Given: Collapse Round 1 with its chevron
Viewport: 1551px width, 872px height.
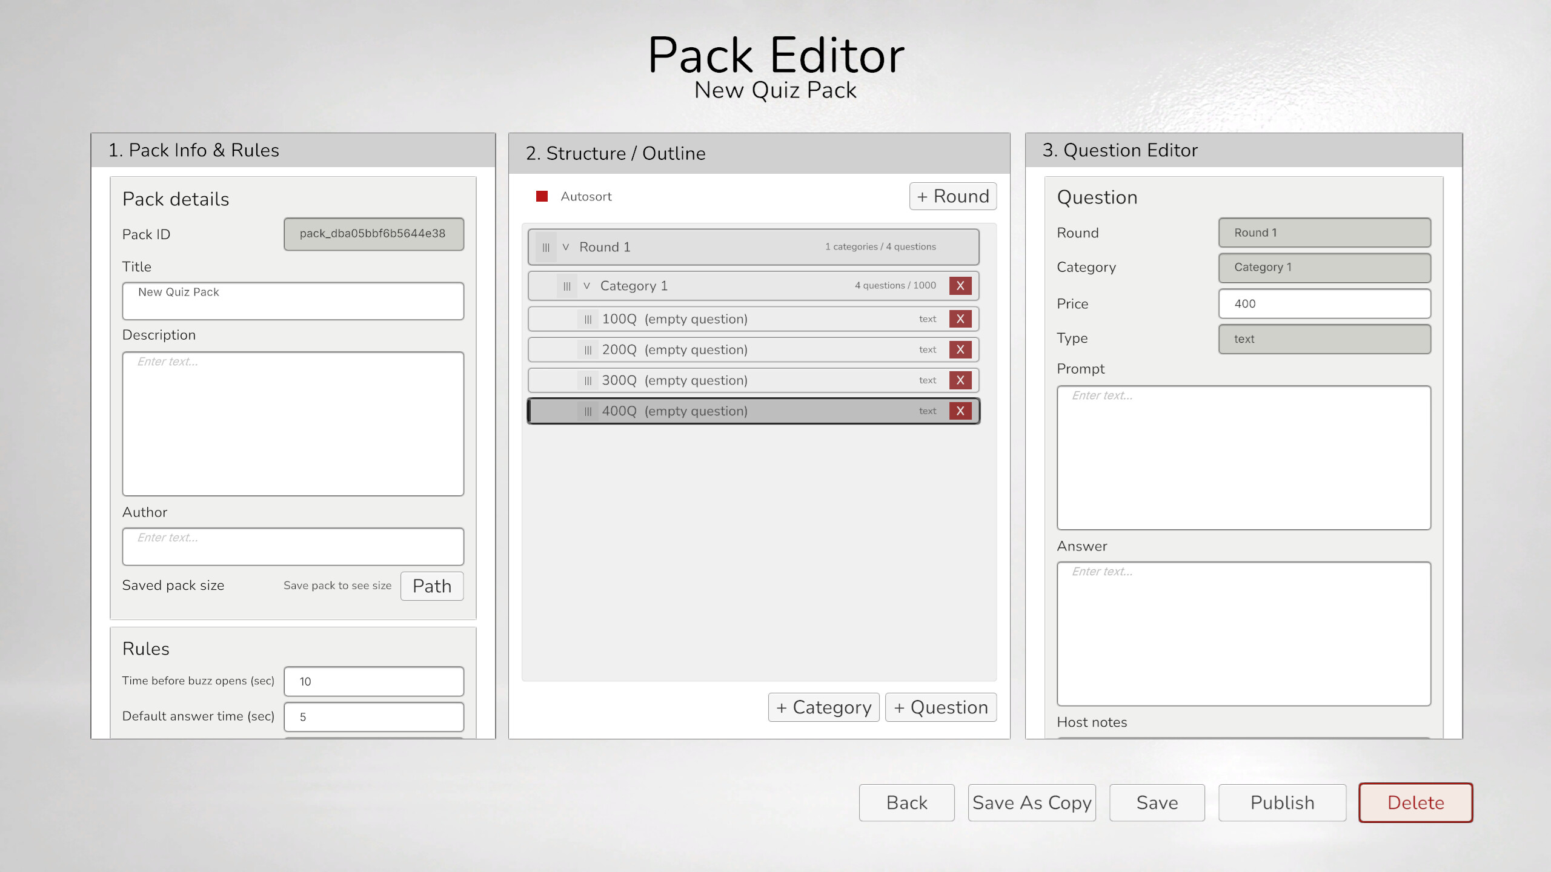Looking at the screenshot, I should tap(566, 247).
